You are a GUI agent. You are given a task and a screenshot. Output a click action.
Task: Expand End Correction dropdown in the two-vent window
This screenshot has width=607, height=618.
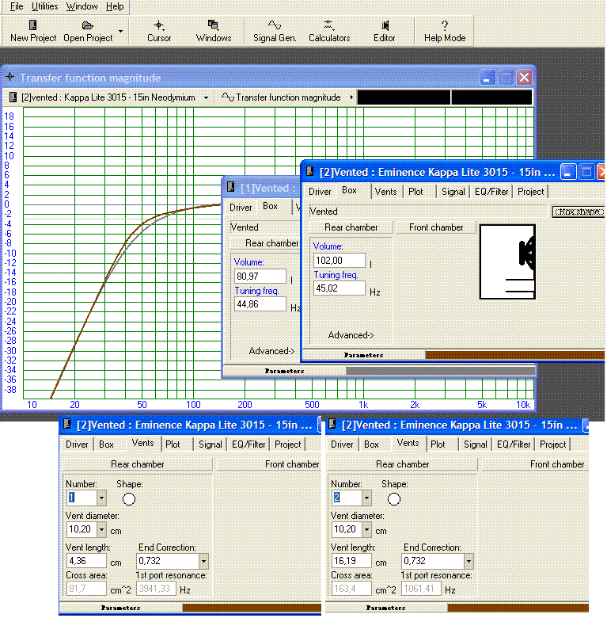469,561
